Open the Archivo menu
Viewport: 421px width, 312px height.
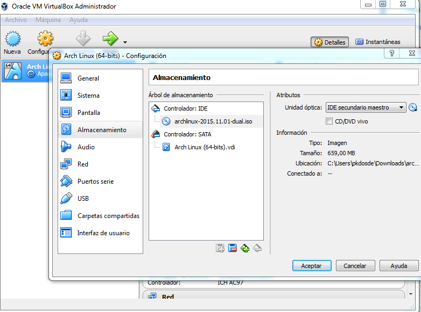click(x=16, y=20)
